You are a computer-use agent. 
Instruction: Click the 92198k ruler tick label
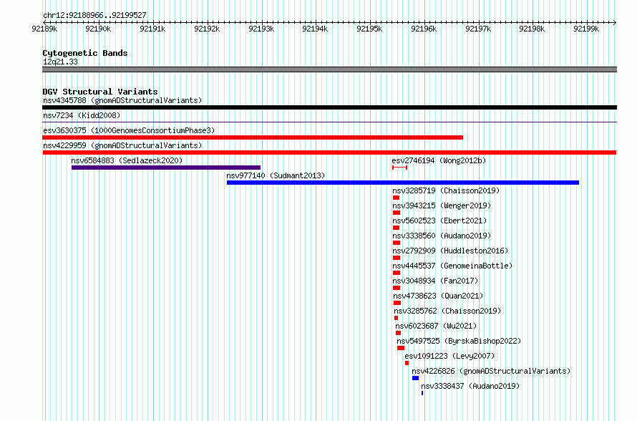532,29
